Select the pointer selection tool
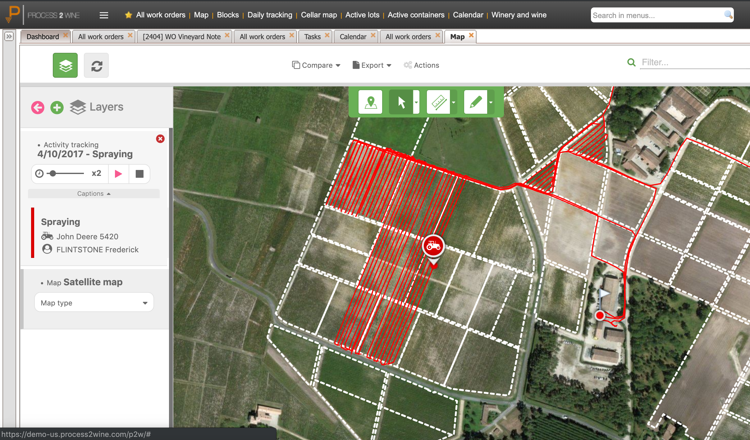Image resolution: width=750 pixels, height=440 pixels. pyautogui.click(x=401, y=102)
